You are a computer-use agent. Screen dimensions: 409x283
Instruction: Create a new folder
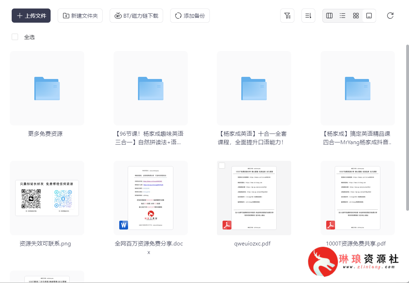(x=80, y=16)
